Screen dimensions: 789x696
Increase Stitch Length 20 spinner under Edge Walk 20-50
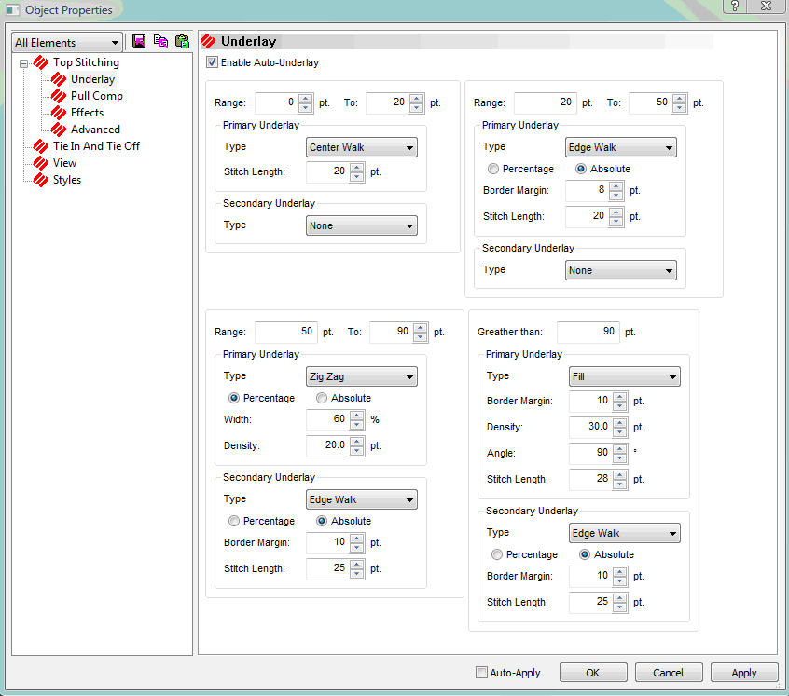(616, 212)
